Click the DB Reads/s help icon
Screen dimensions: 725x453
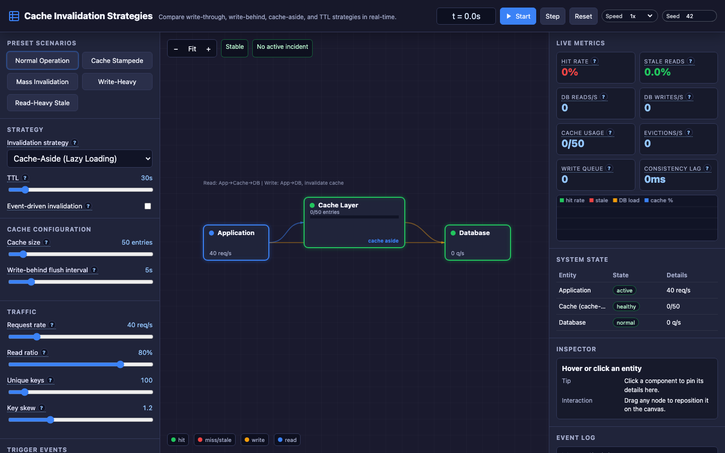click(604, 97)
